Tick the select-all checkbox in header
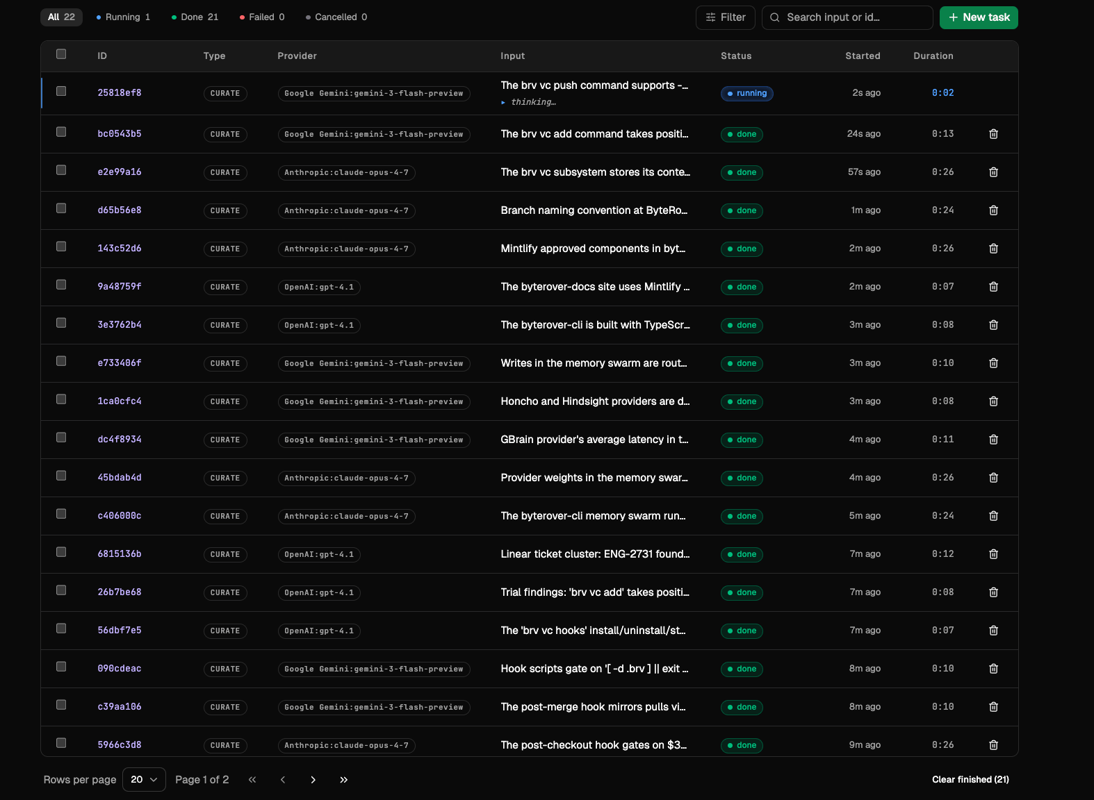 pos(61,54)
